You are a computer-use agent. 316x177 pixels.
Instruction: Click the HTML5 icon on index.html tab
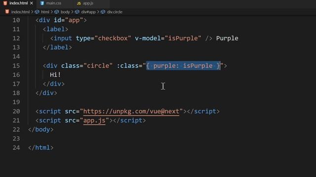click(5, 3)
